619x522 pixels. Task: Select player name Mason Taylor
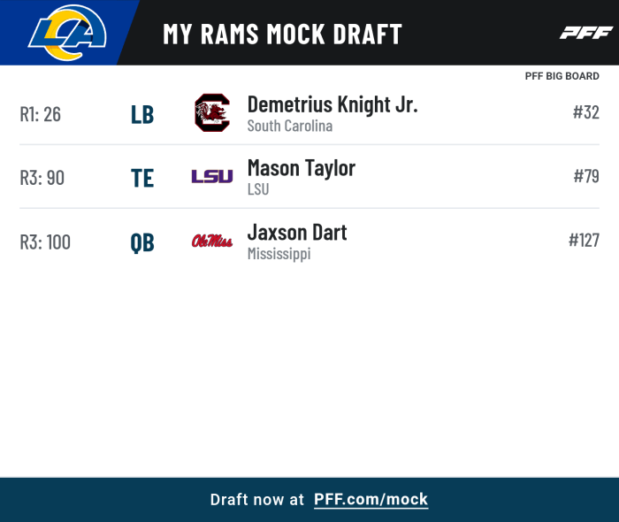tap(302, 169)
